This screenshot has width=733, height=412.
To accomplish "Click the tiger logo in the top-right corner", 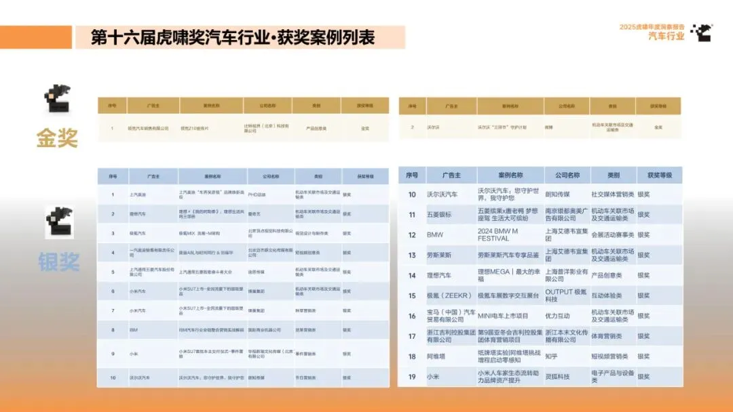I will point(701,33).
